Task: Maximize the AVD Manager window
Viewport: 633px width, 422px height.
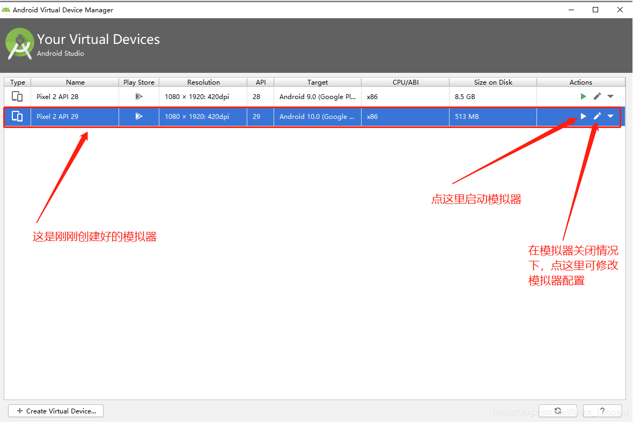Action: 595,10
